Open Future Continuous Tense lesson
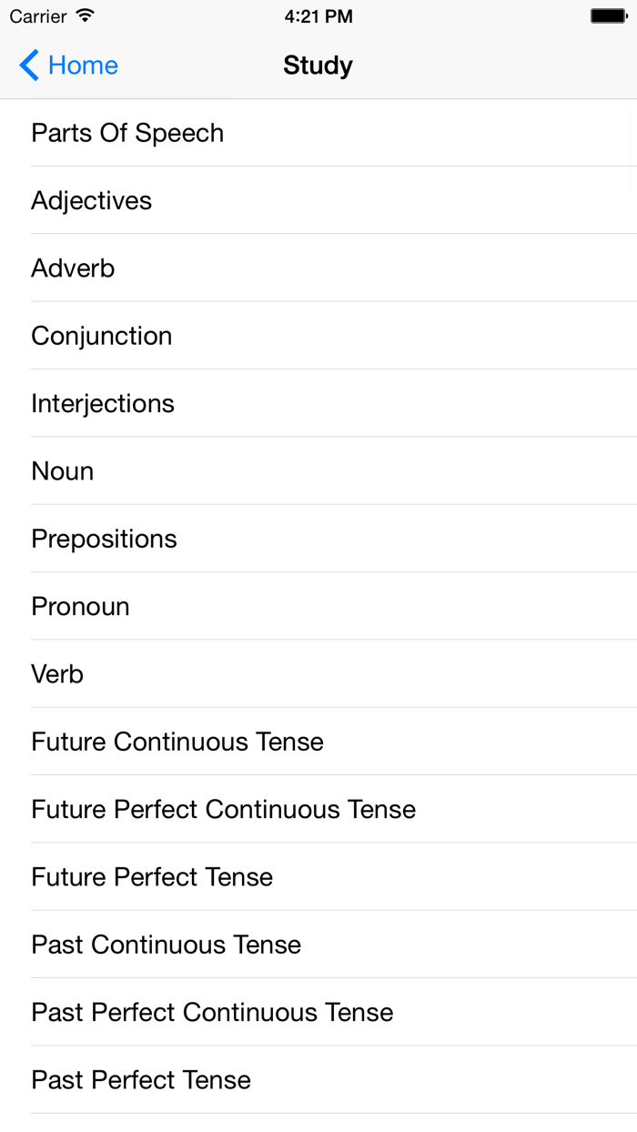Image resolution: width=637 pixels, height=1132 pixels. (x=177, y=741)
